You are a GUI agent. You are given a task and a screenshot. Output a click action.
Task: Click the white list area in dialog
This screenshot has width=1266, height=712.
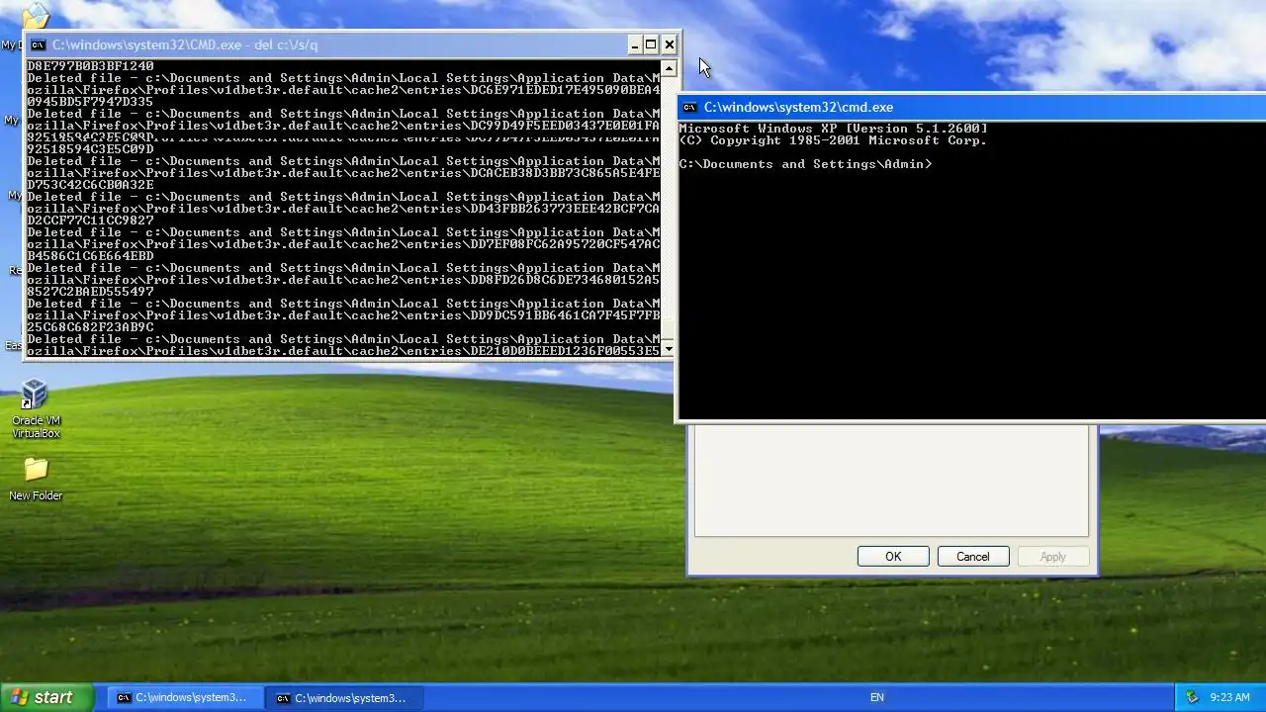[891, 481]
